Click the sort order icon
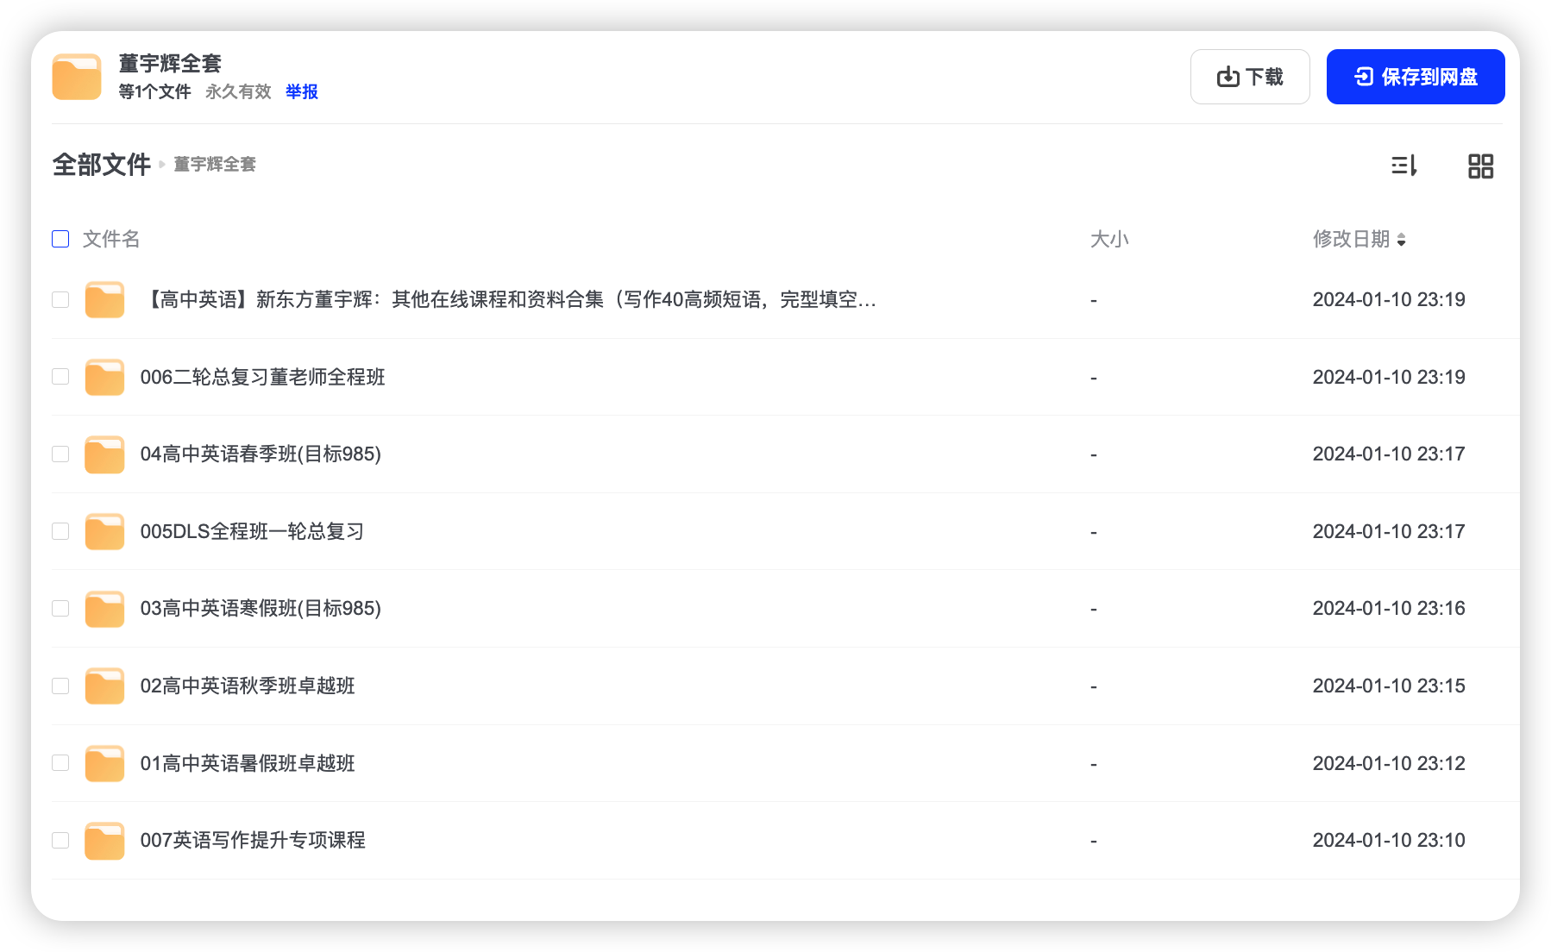This screenshot has width=1551, height=952. [x=1404, y=166]
